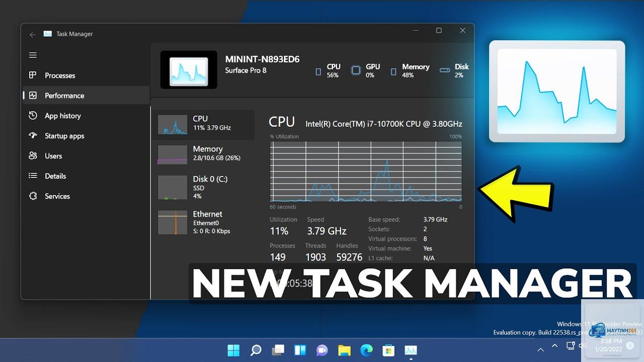Image resolution: width=644 pixels, height=362 pixels.
Task: Click the Disk 2% header indicator
Action: click(x=454, y=71)
